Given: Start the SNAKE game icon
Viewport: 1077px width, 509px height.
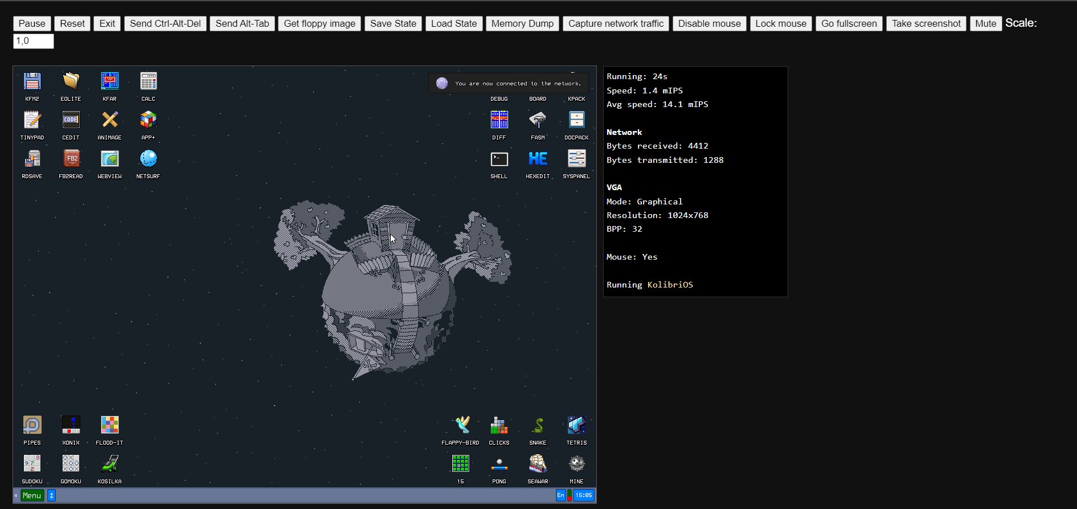Looking at the screenshot, I should 538,425.
